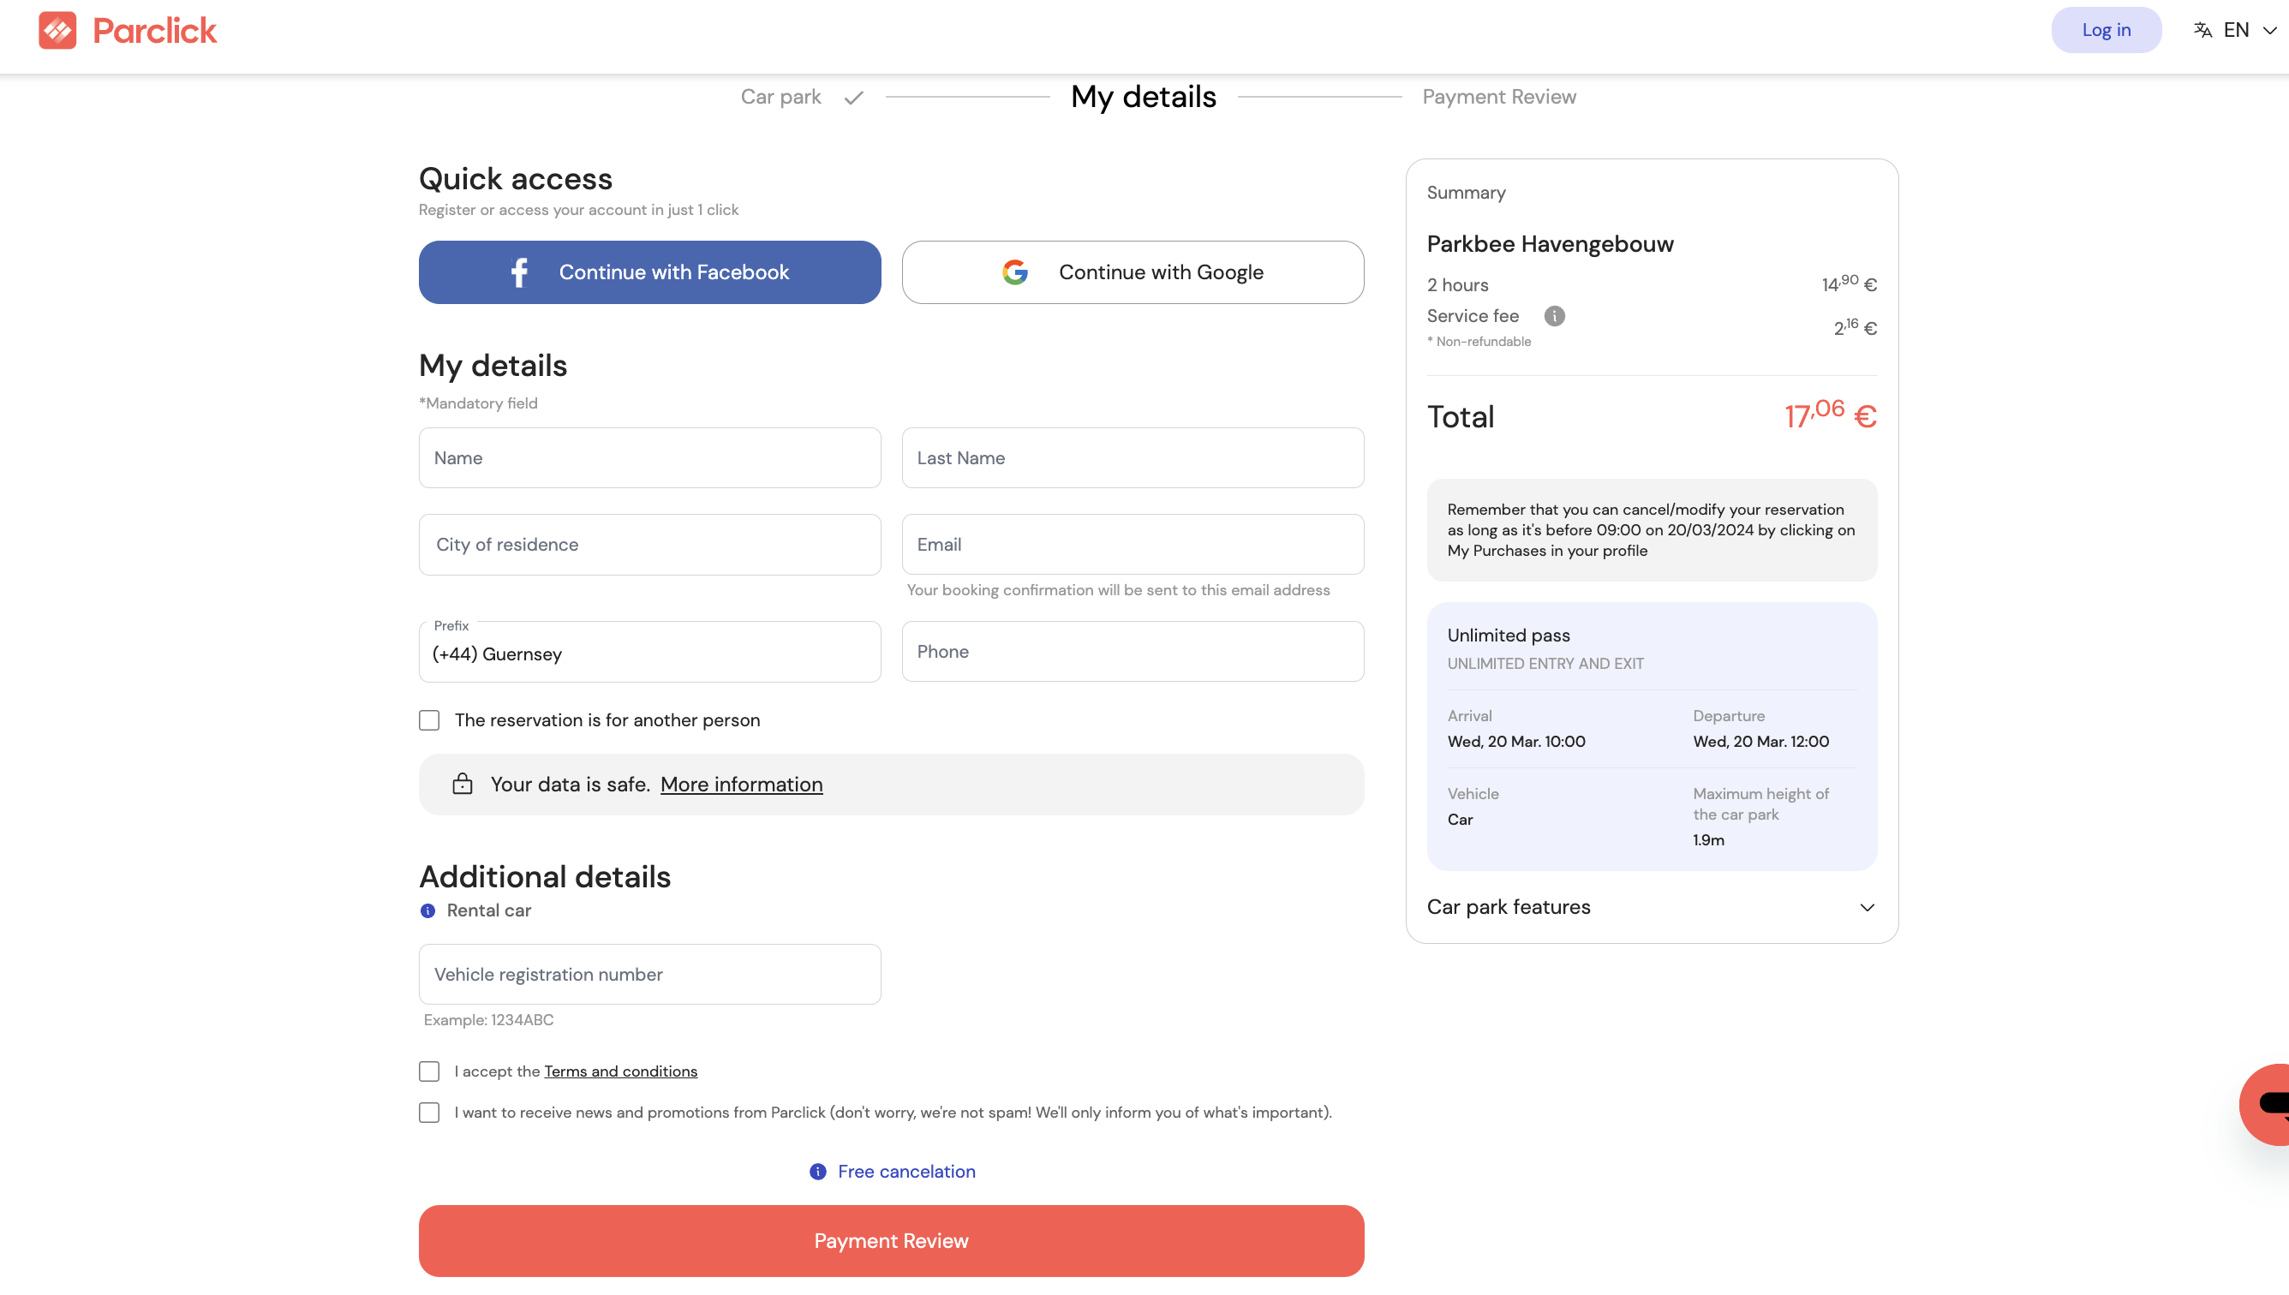Click the Log in button

pyautogui.click(x=2106, y=29)
